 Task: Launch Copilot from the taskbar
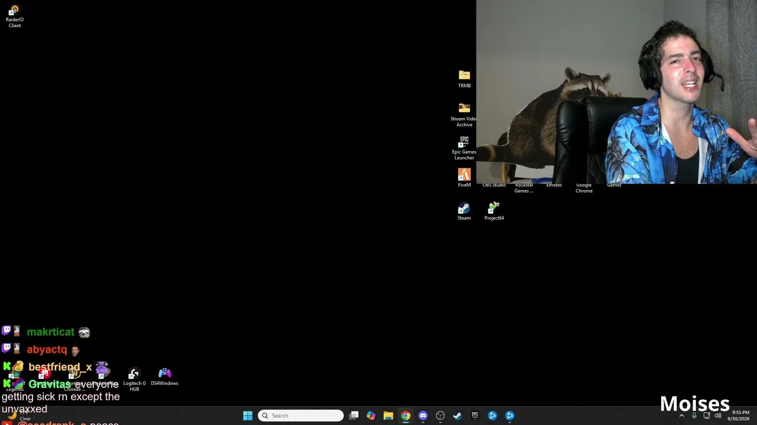pyautogui.click(x=371, y=416)
